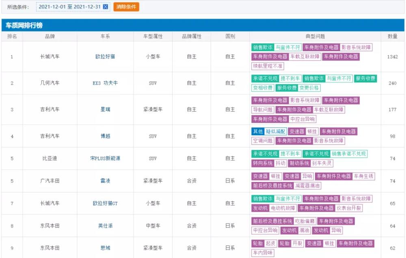Open the 欧拉好猫 car series link
Screen dimensions: 406x258
105,56
